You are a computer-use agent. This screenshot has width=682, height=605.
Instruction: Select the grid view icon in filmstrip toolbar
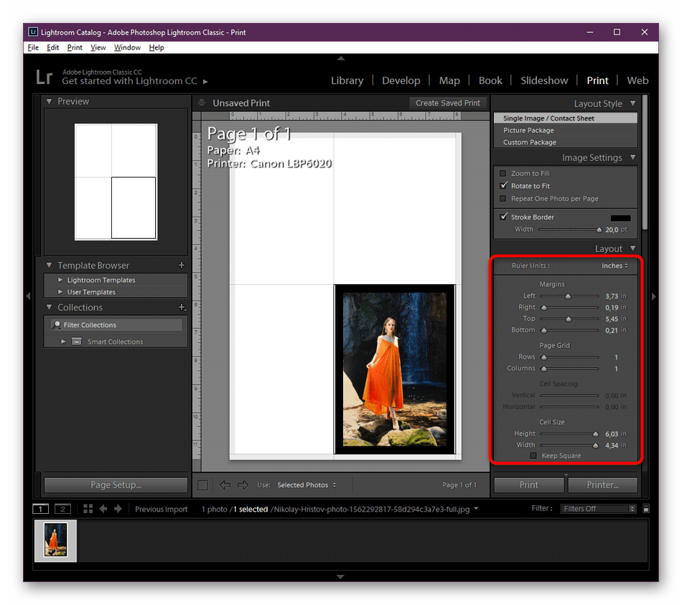[88, 509]
